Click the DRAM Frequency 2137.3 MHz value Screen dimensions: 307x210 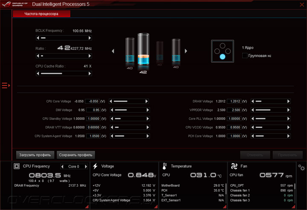pos(77,185)
